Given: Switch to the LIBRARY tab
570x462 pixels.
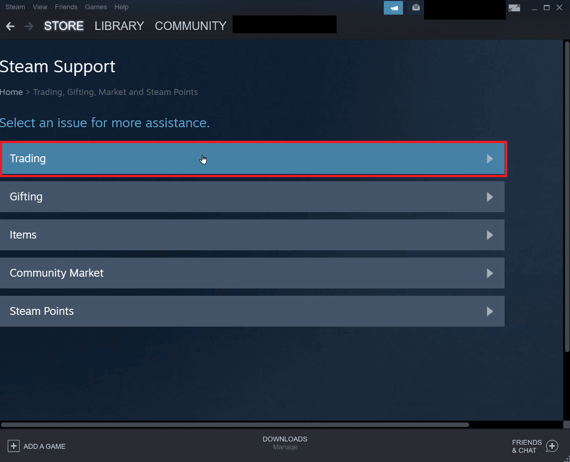Looking at the screenshot, I should (x=119, y=26).
